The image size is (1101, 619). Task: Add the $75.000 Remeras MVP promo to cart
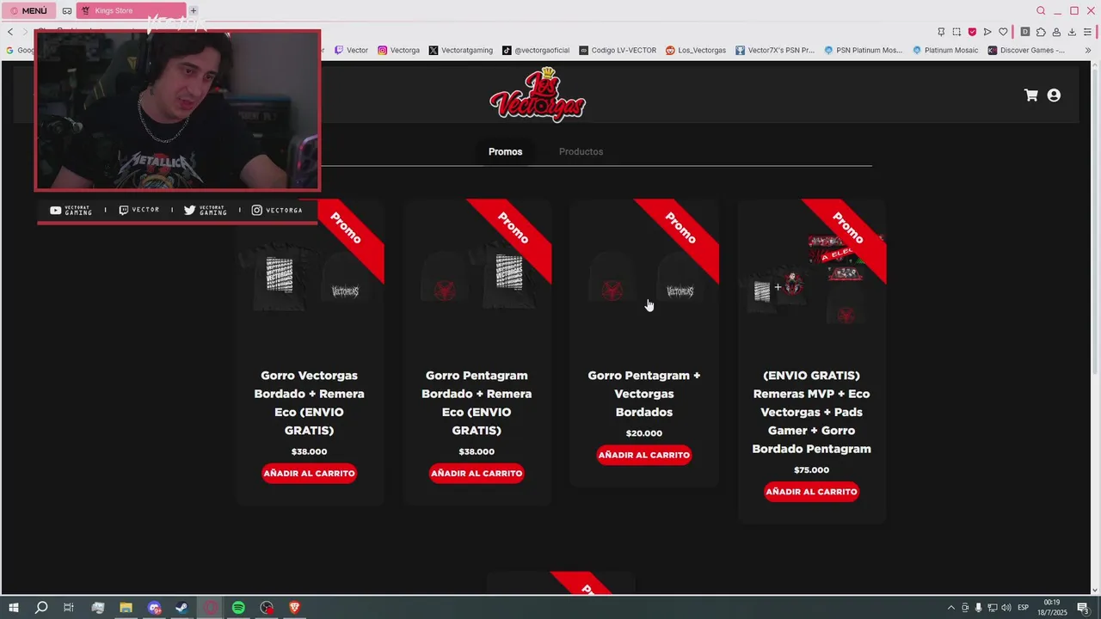[x=811, y=492]
